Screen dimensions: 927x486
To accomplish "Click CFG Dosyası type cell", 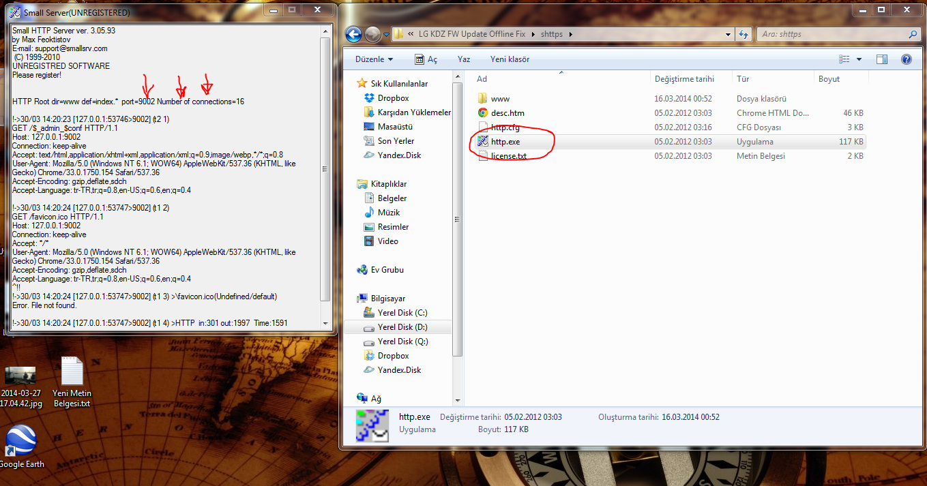I will (x=759, y=127).
